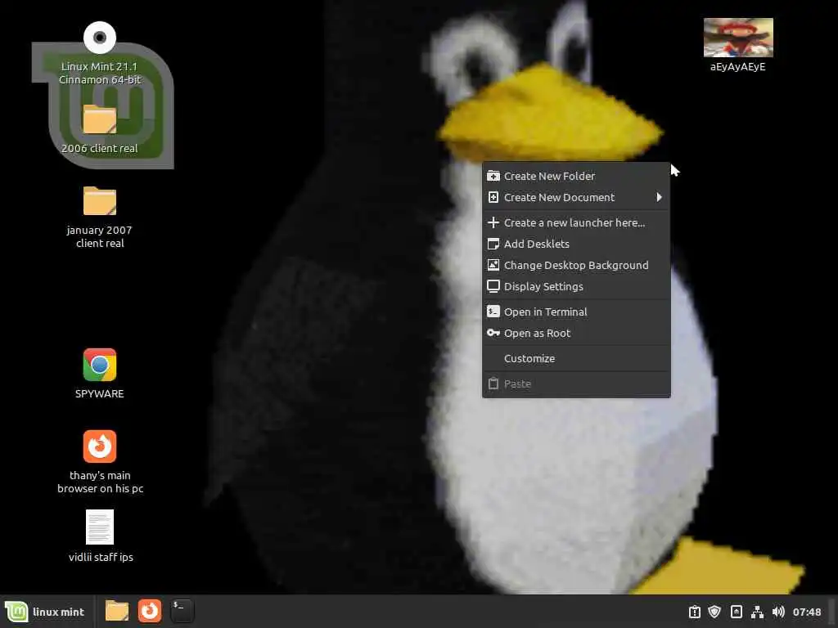Select the january 2007 client real folder
This screenshot has width=838, height=628.
pos(100,201)
